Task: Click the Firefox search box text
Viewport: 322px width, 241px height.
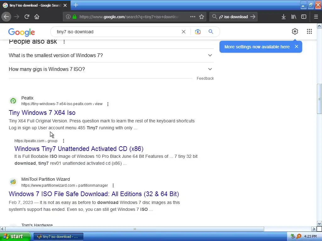Action: (234, 17)
